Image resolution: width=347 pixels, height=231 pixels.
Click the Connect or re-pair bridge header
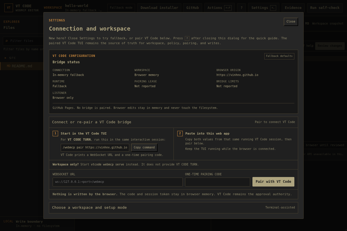coord(173,122)
